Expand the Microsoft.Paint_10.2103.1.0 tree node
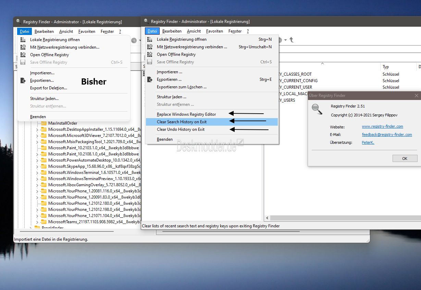The height and width of the screenshot is (290, 421). 37,148
